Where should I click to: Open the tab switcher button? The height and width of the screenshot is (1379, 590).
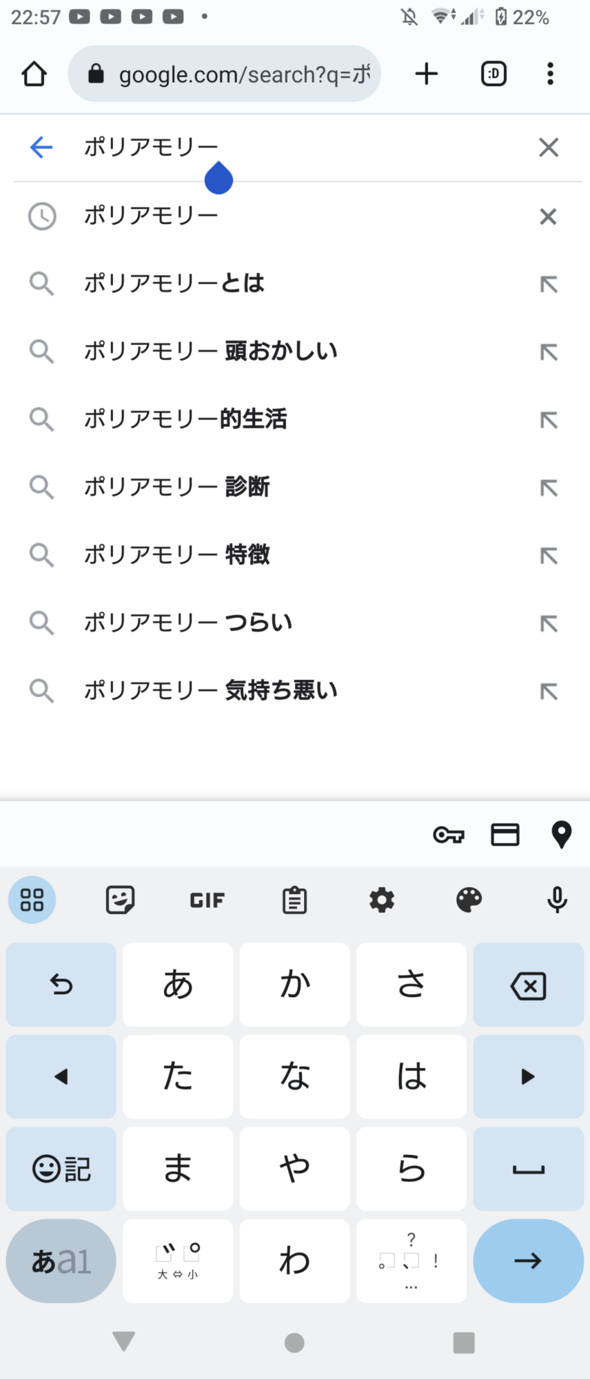(494, 74)
